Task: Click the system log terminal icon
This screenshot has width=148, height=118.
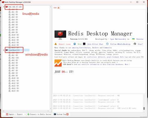Action: [55, 114]
